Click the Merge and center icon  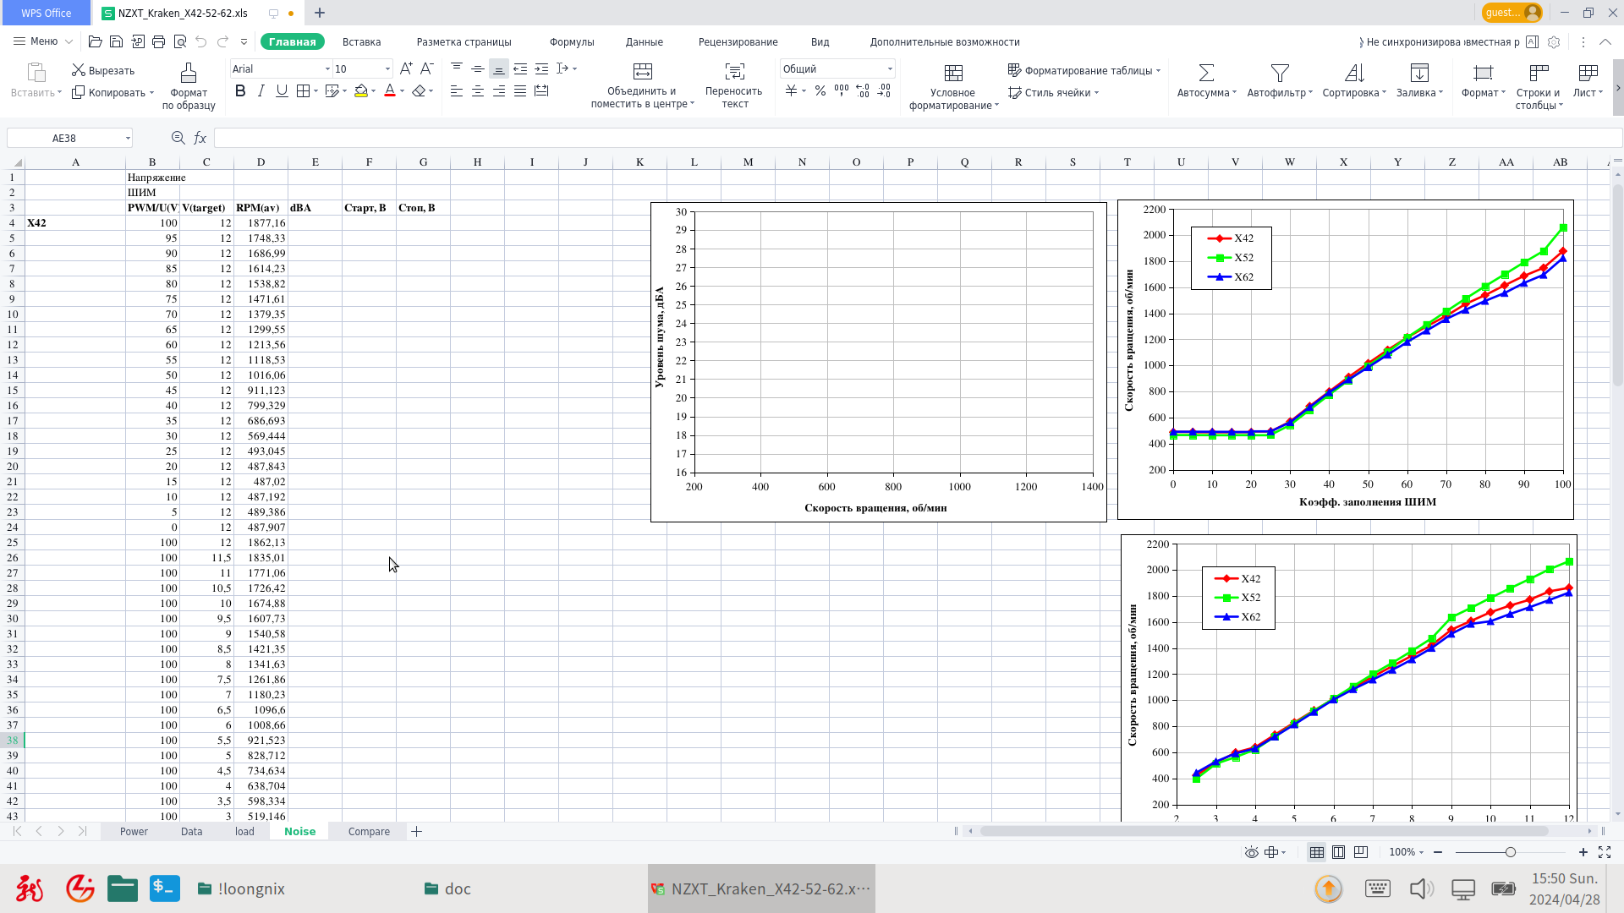coord(643,71)
